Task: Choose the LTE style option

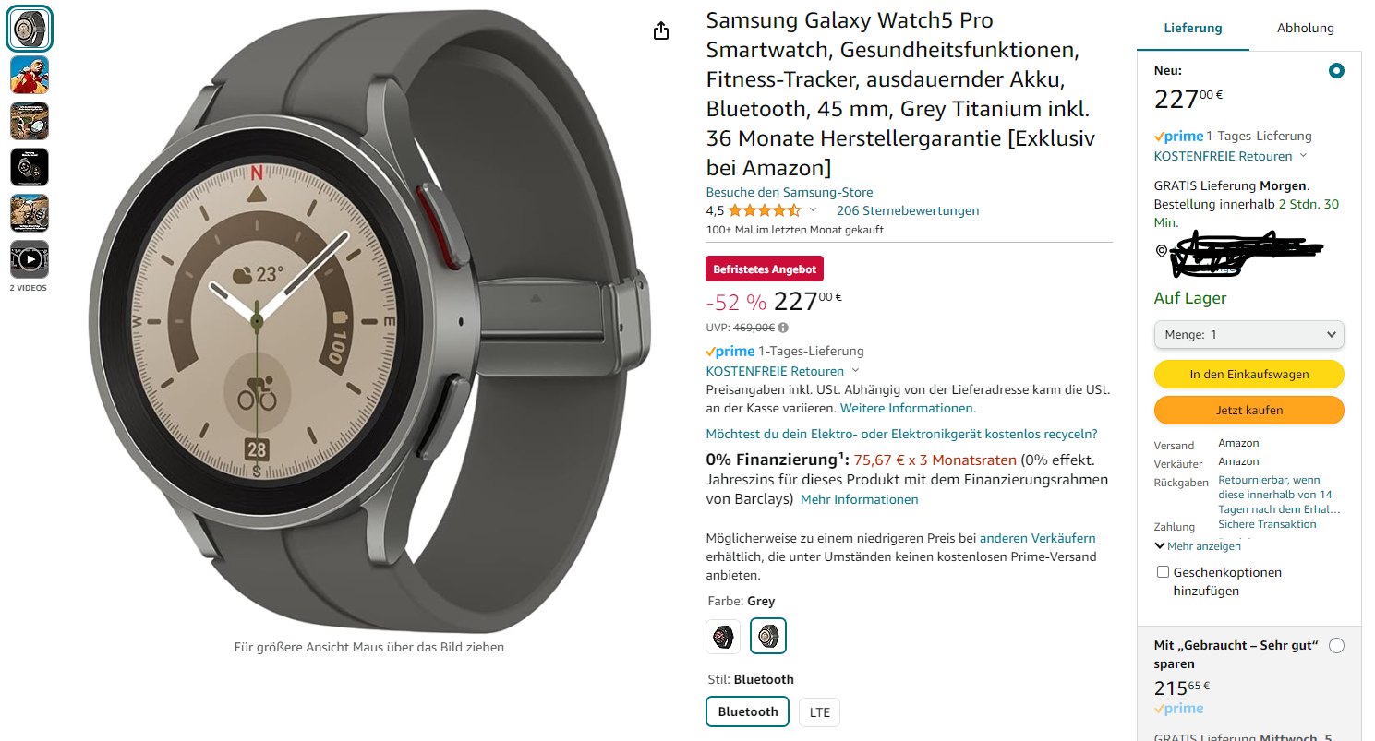Action: point(820,712)
